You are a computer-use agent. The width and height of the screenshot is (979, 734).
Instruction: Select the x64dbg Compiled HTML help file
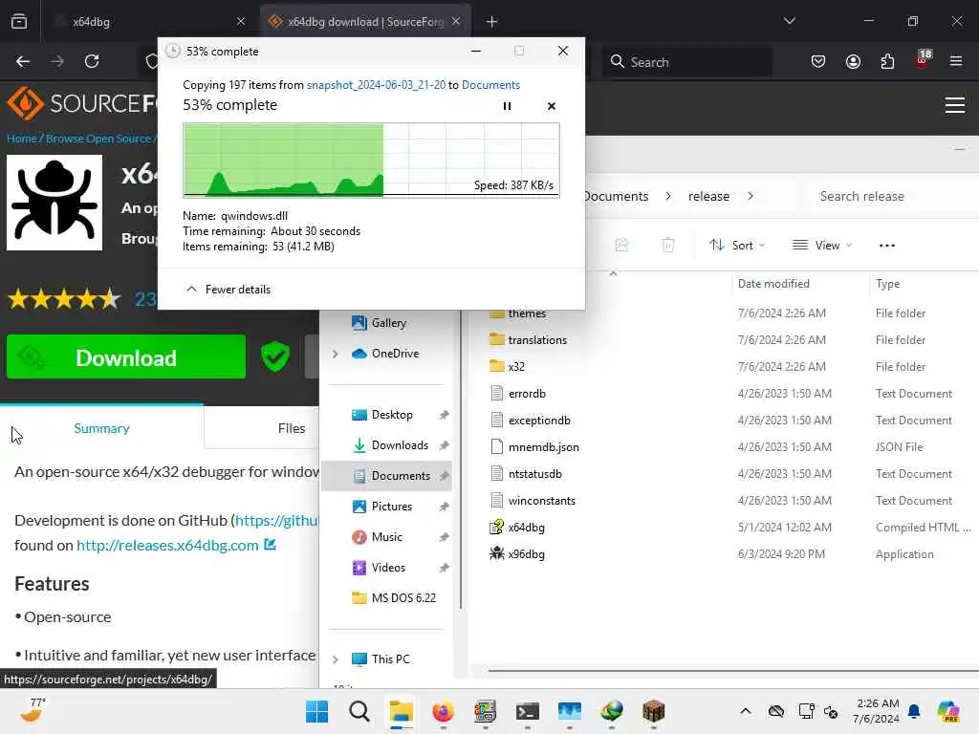click(527, 528)
